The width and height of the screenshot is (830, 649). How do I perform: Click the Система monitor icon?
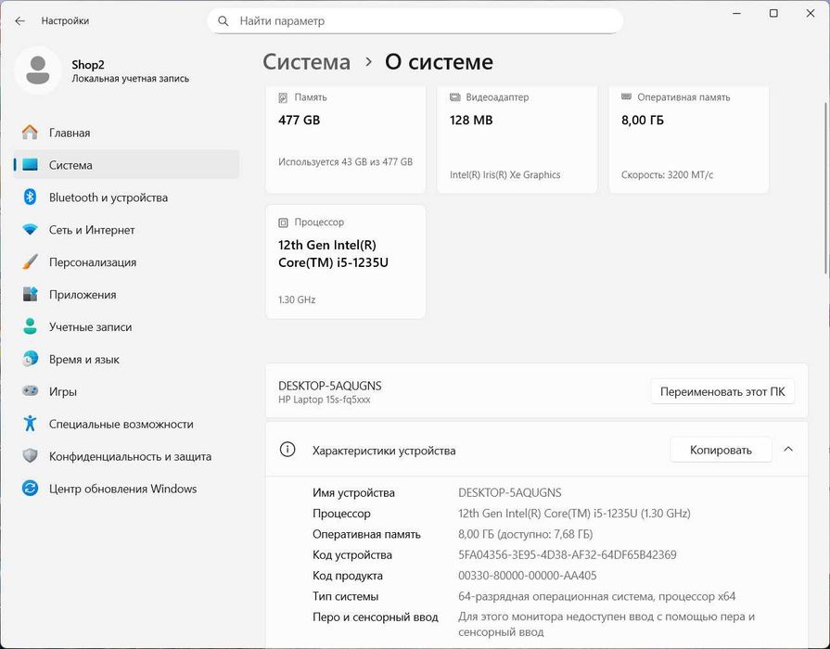coord(31,165)
